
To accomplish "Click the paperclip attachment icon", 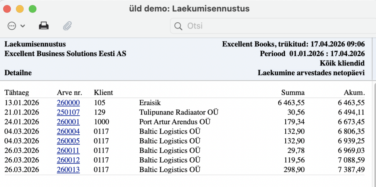I will [67, 26].
